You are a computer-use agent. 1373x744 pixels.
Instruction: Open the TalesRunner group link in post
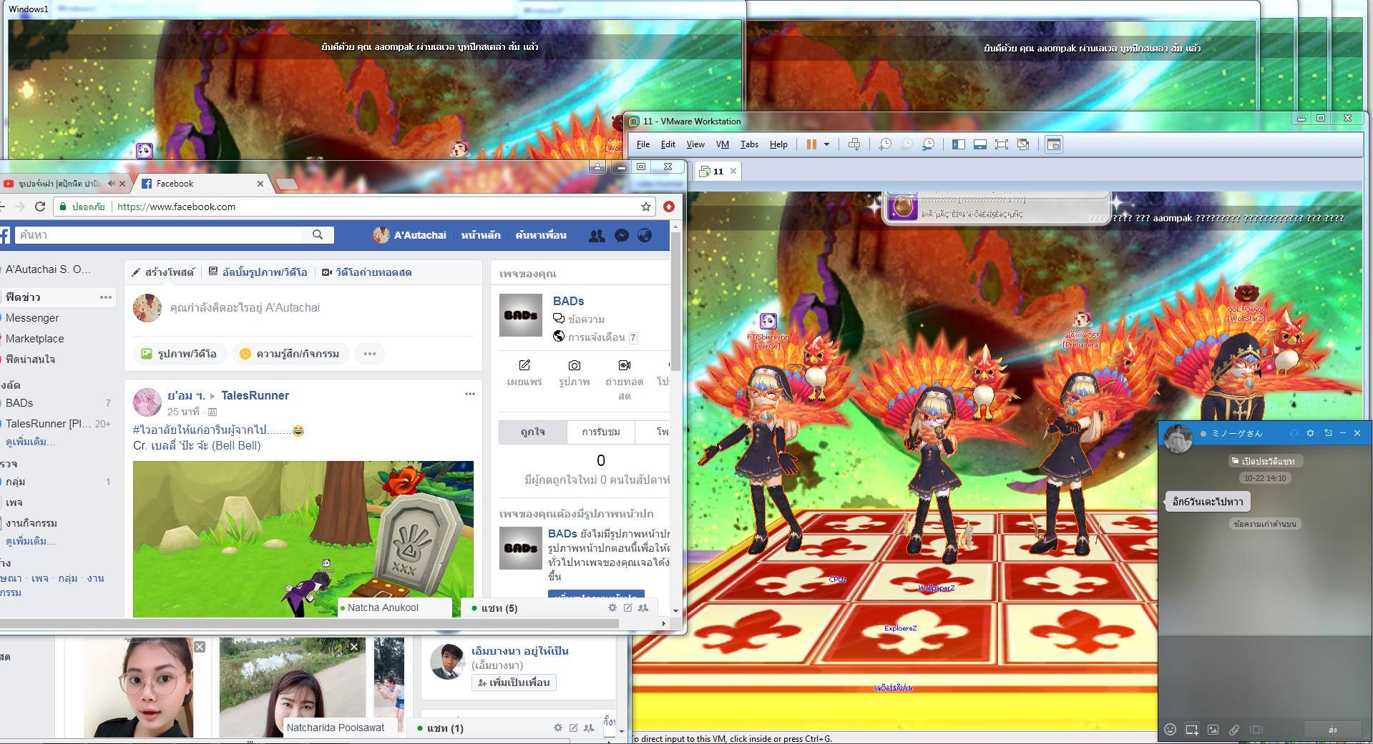(x=255, y=395)
